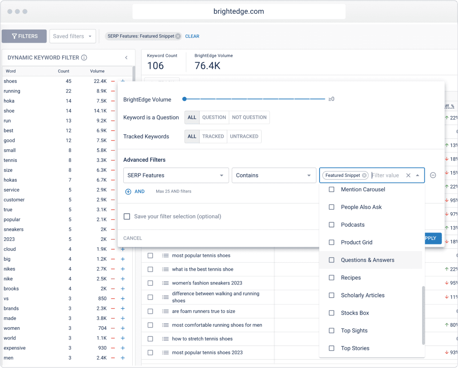Click the plus icon for cloud keyword

[x=123, y=249]
